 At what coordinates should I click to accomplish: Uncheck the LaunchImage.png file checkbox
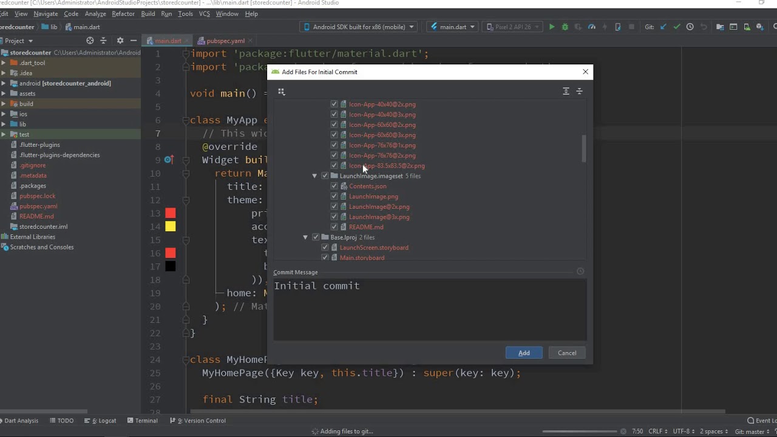[334, 196]
